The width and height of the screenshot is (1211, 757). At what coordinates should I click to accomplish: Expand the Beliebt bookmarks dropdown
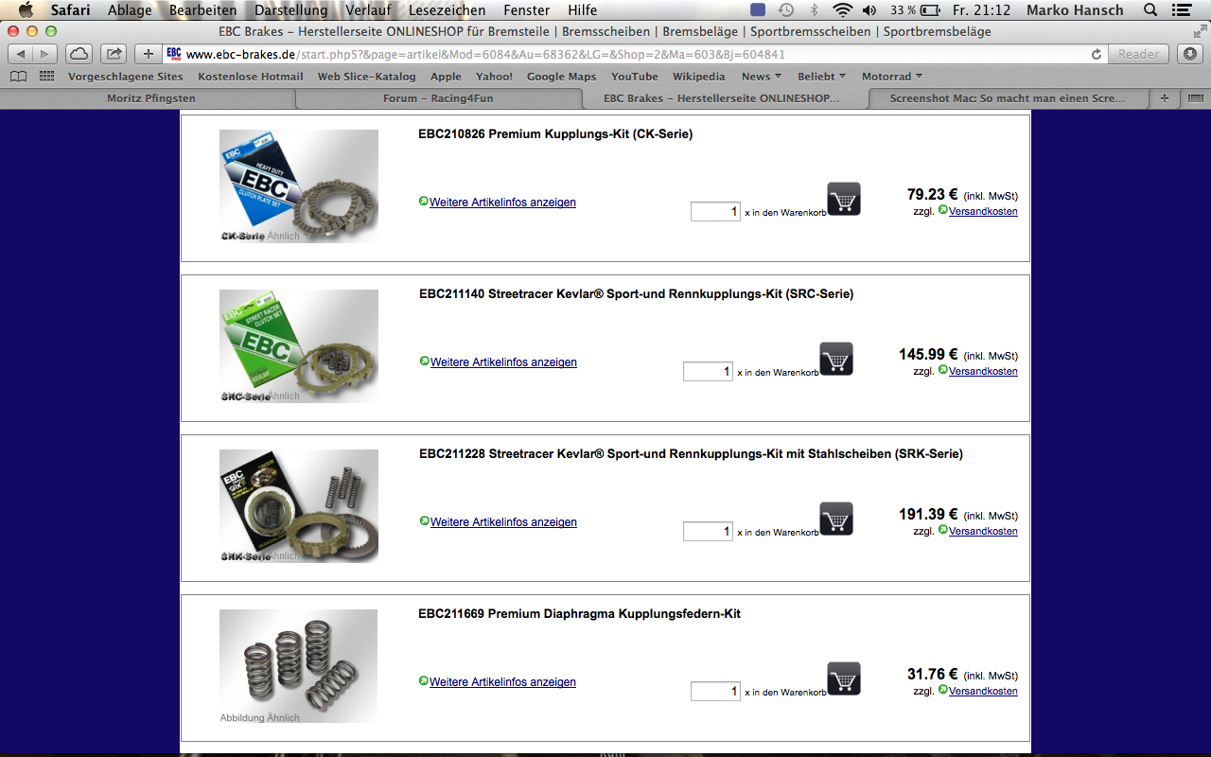pyautogui.click(x=822, y=77)
